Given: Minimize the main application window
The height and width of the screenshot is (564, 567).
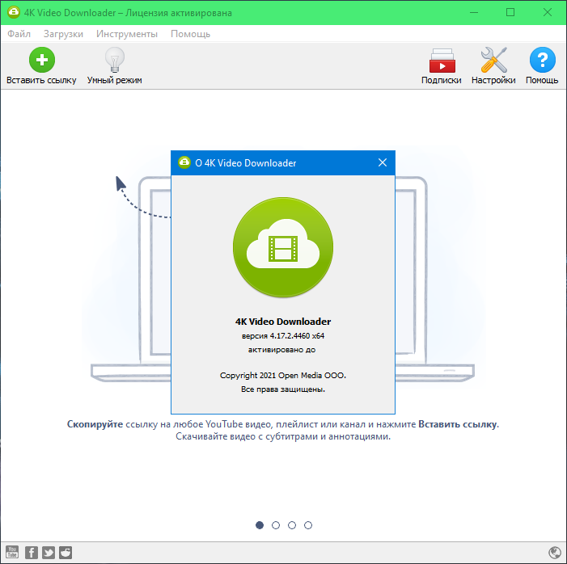Looking at the screenshot, I should tap(474, 12).
